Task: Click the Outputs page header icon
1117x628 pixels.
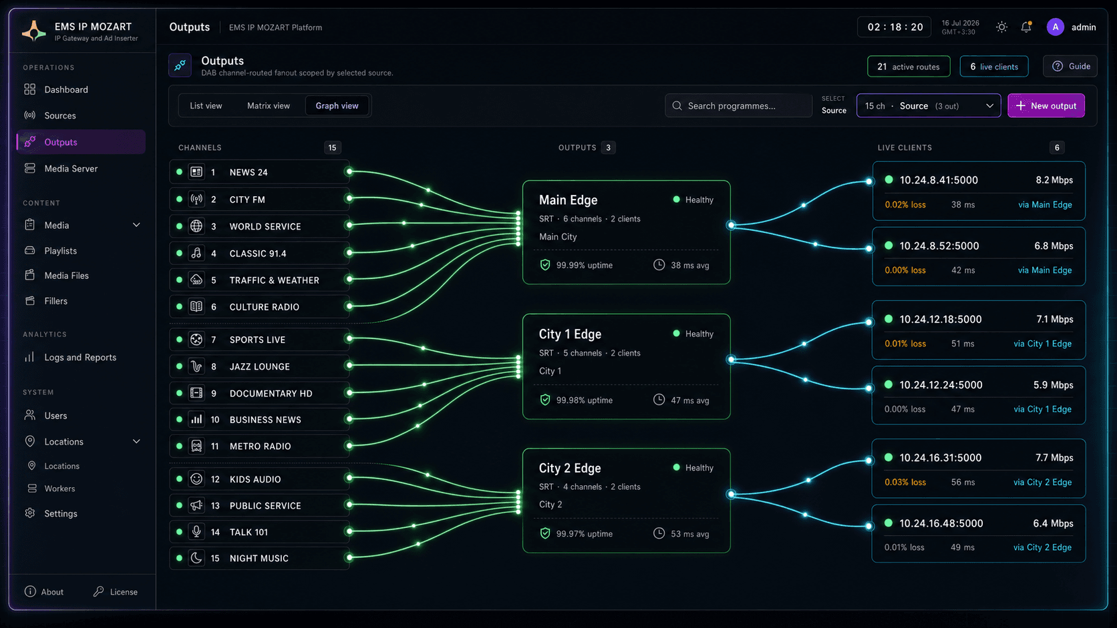Action: (x=180, y=65)
